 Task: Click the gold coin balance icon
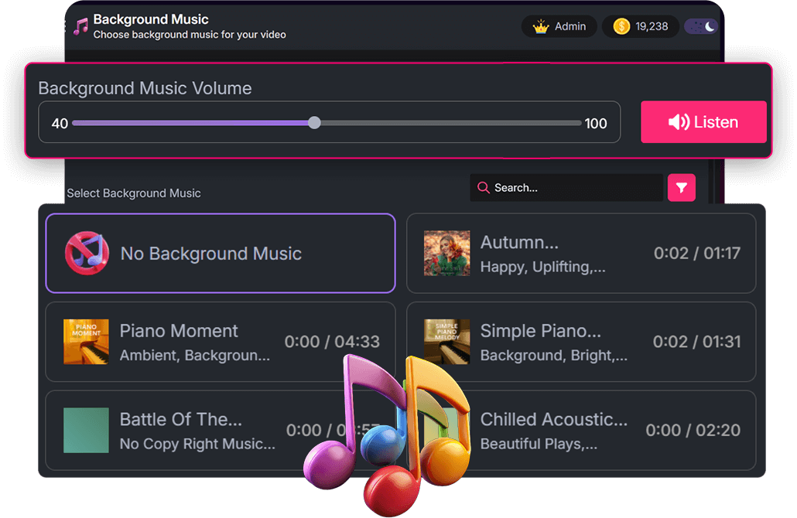[621, 26]
